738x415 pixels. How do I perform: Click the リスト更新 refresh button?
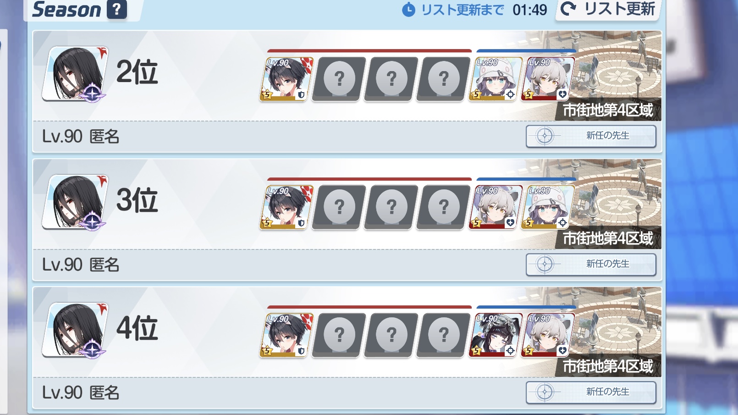[608, 9]
